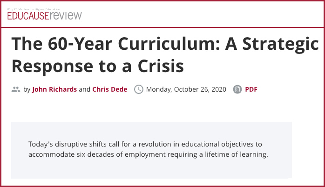Click the word 'and' between authors
Viewport: 325px width, 187px height.
click(85, 89)
